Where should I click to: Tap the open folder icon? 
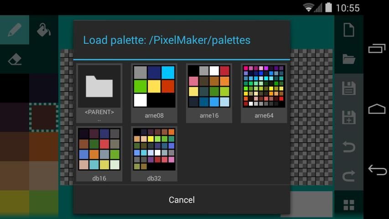tap(349, 59)
